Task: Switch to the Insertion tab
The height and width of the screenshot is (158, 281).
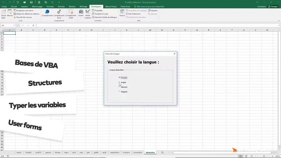Action: pyautogui.click(x=25, y=7)
